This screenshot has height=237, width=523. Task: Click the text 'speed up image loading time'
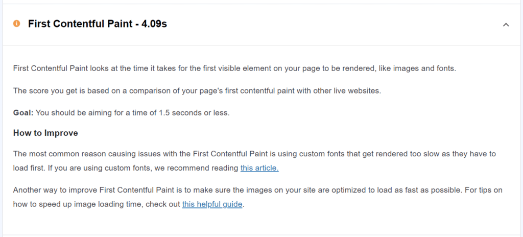pos(91,204)
